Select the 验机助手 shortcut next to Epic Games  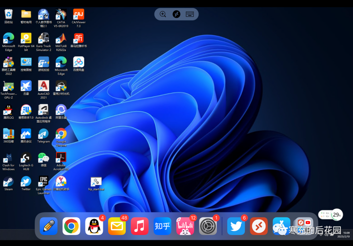61,183
